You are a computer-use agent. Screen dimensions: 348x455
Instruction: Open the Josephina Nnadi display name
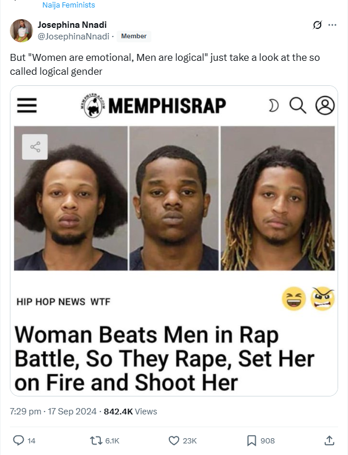point(72,25)
